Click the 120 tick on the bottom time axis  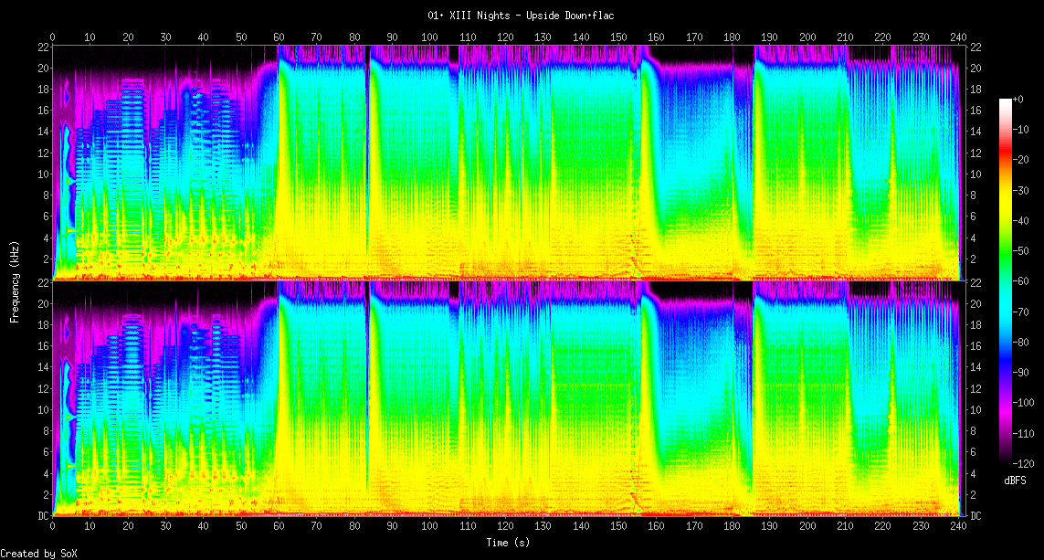pos(505,526)
